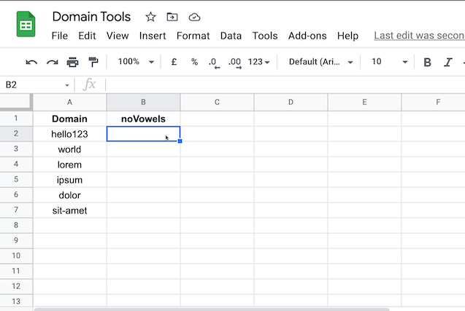
Task: Toggle bold formatting
Action: click(x=427, y=62)
